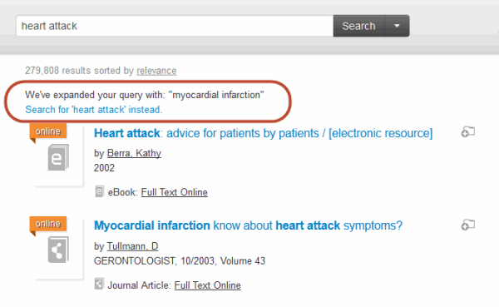Open the relevance sort option

pyautogui.click(x=156, y=71)
